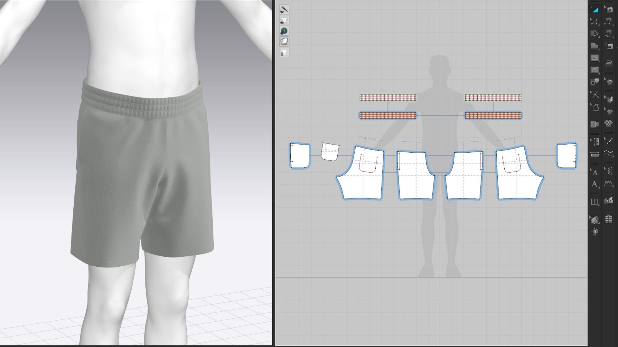Select the leftmost highlighted pocket pattern piece
618x347 pixels.
(300, 156)
